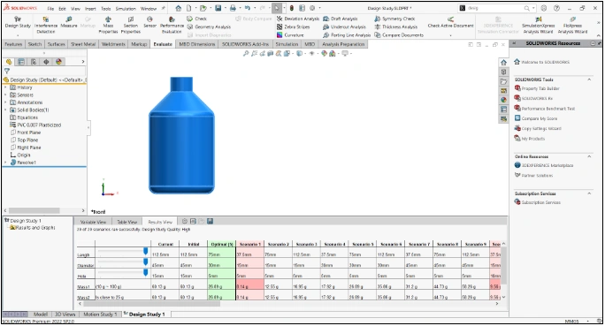Screen dimensions: 605x326
Task: Run Draft Analysis
Action: tap(341, 19)
